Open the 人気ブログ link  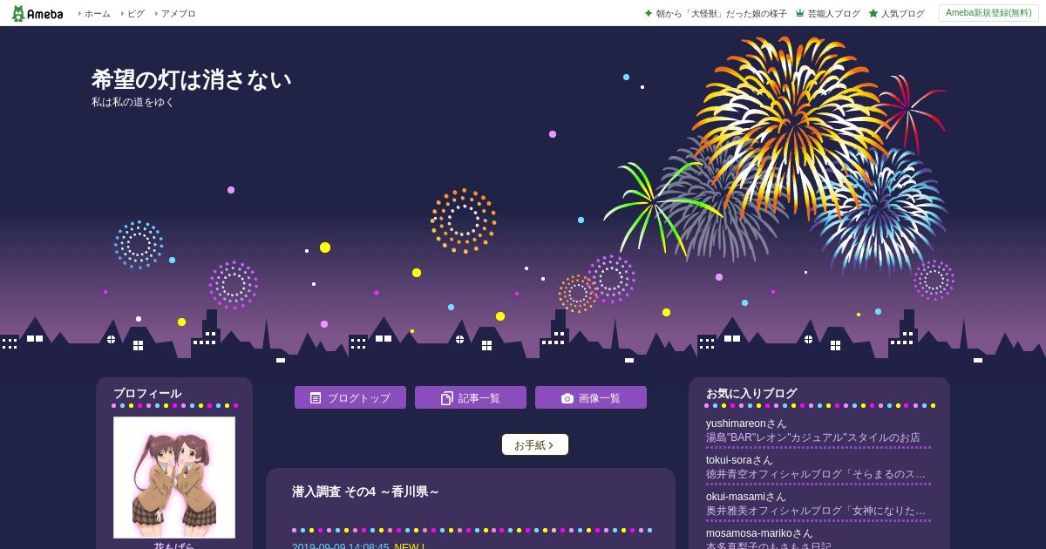pyautogui.click(x=903, y=14)
